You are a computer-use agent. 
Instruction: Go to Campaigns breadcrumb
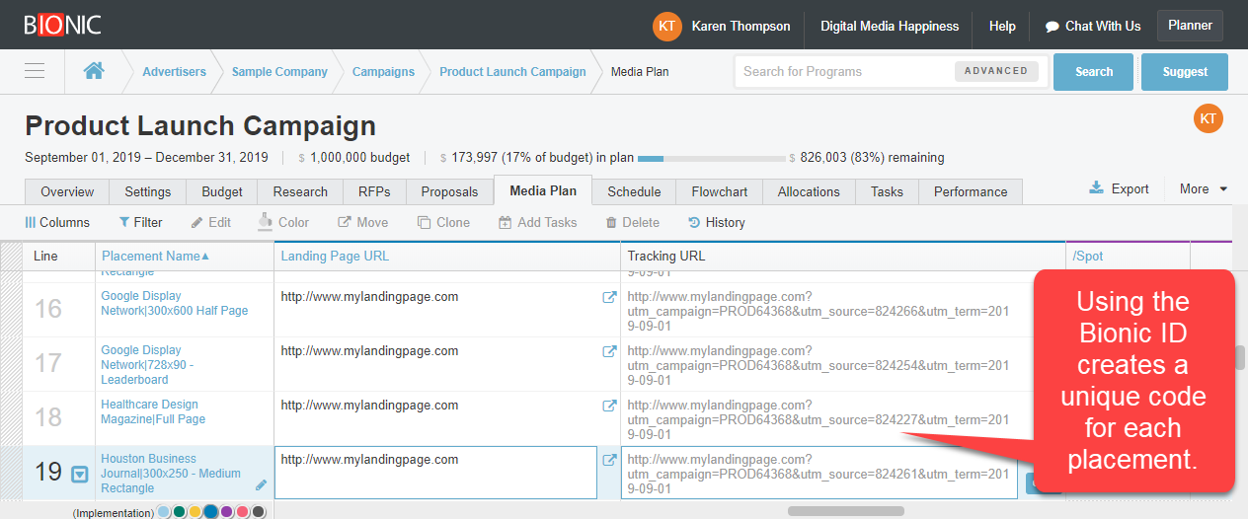point(383,71)
